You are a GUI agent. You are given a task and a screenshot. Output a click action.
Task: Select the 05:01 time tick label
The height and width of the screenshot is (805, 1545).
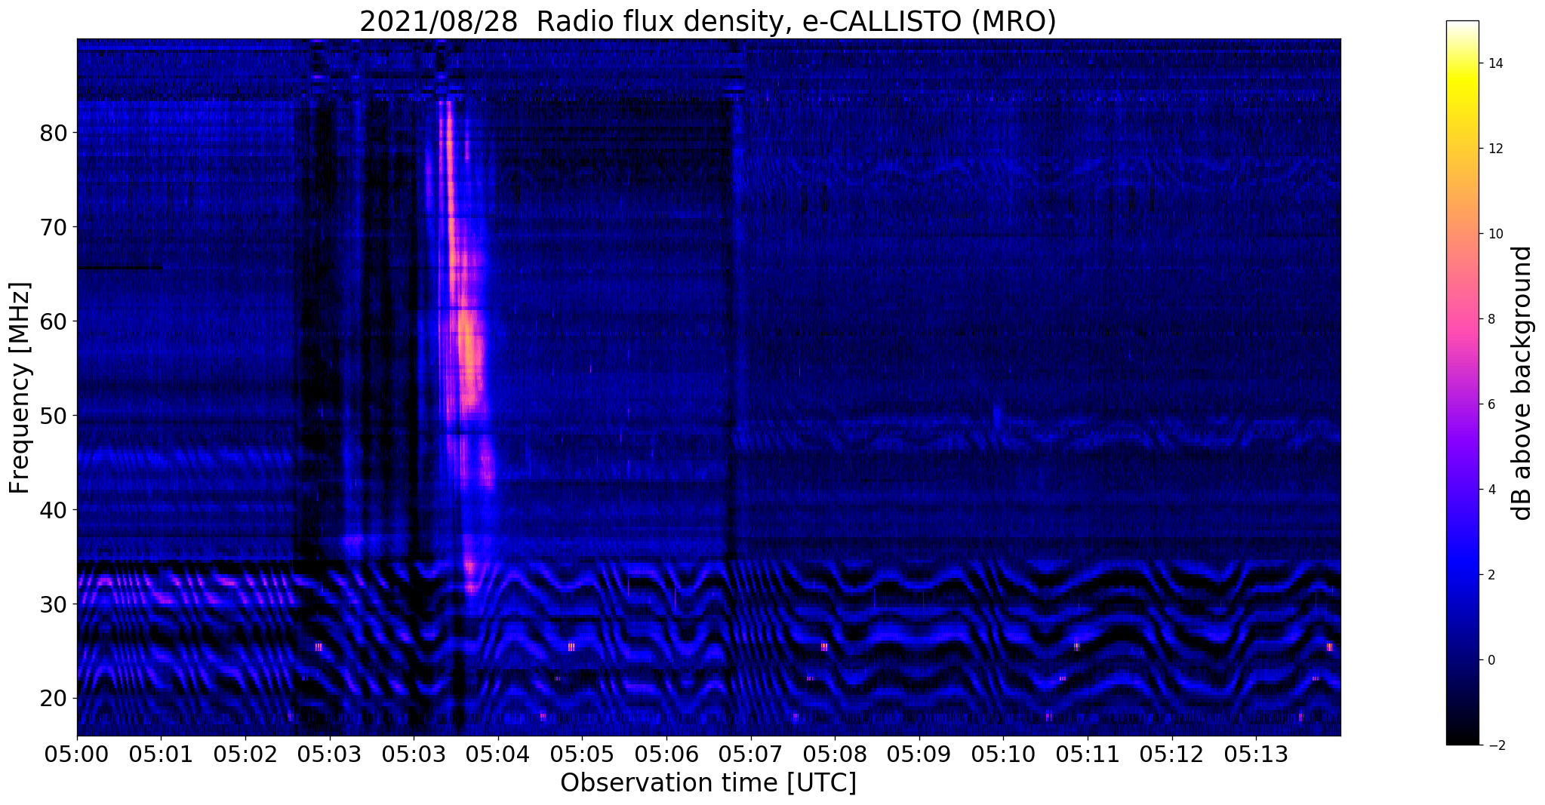coord(161,754)
